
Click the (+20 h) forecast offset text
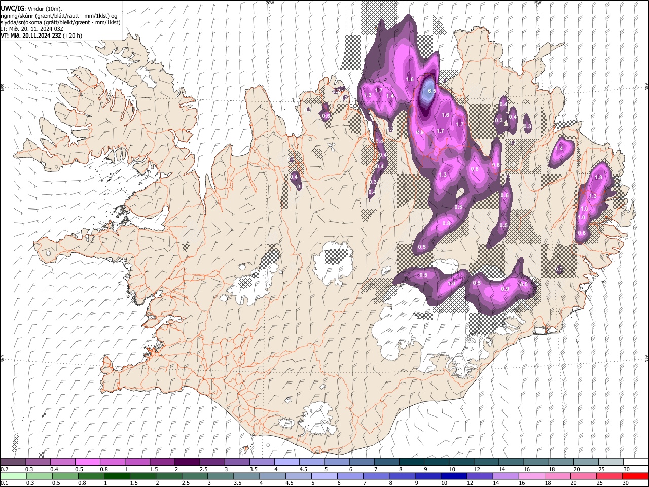73,36
